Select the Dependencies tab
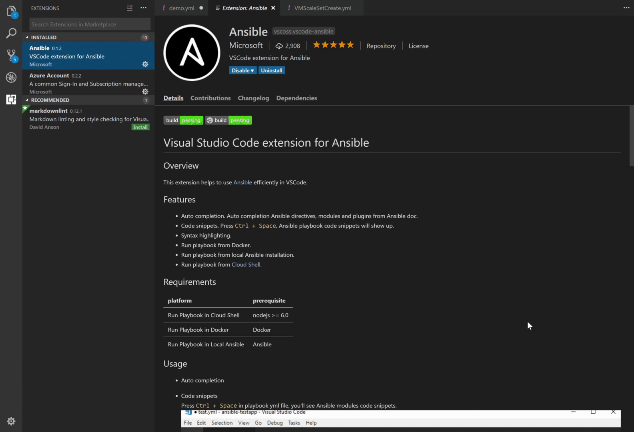This screenshot has height=432, width=634. click(297, 98)
